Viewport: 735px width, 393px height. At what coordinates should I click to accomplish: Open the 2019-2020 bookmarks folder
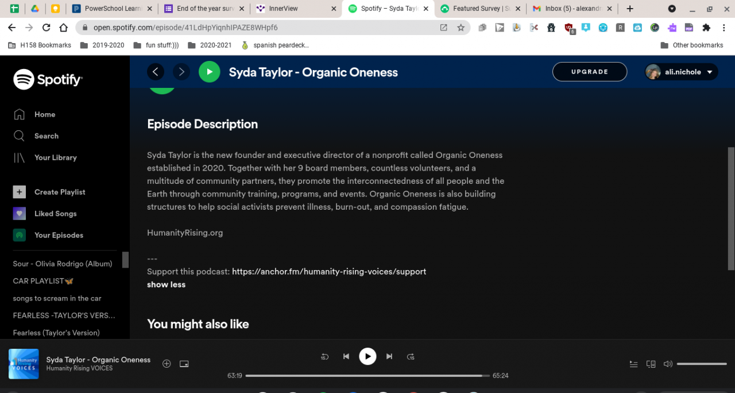click(x=102, y=45)
